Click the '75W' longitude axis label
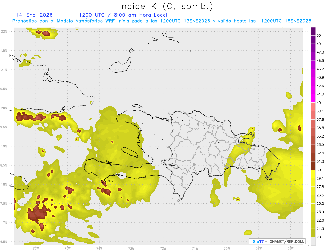326x252 pixels. 67,248
